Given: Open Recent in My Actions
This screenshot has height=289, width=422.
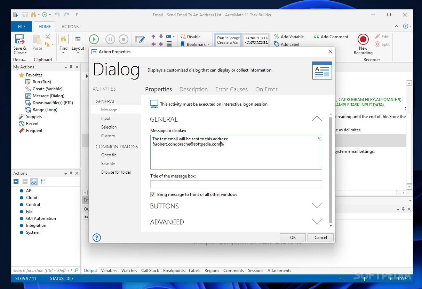Looking at the screenshot, I should (x=32, y=124).
